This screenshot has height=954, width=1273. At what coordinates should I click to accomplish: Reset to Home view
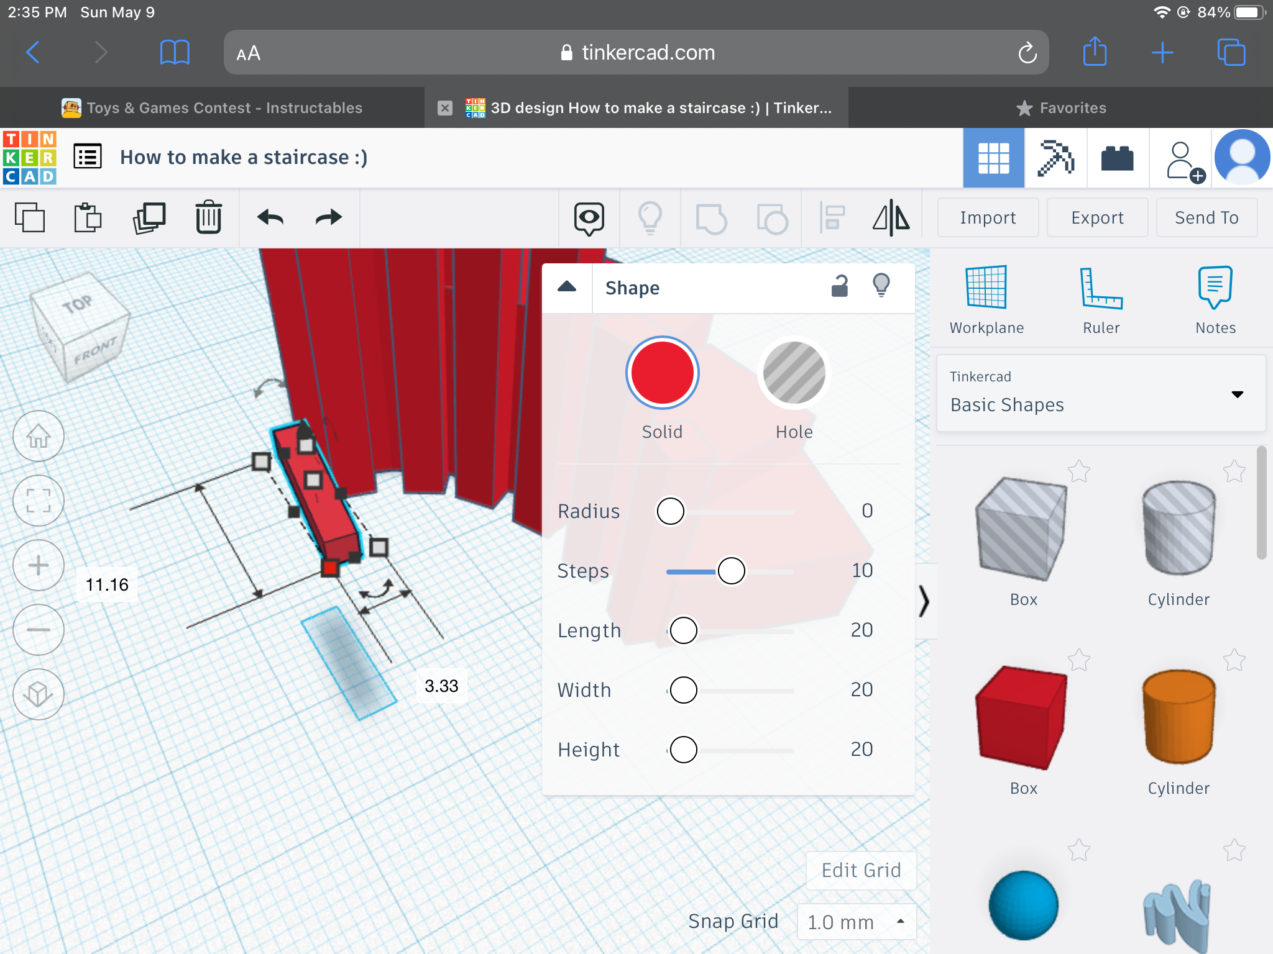39,436
